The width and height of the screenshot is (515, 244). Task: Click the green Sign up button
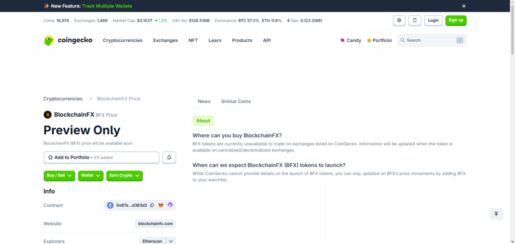point(456,20)
